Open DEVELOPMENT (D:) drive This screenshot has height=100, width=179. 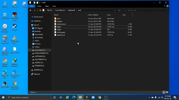(42, 53)
